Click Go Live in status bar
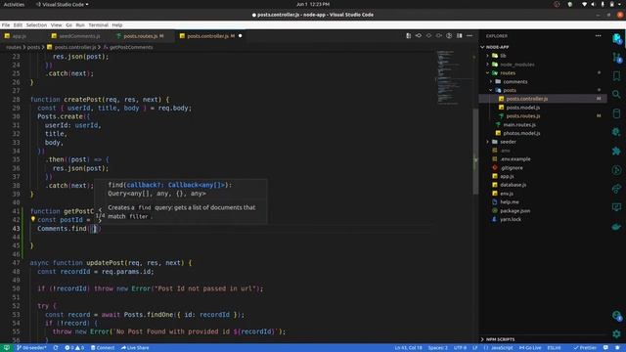 point(530,348)
